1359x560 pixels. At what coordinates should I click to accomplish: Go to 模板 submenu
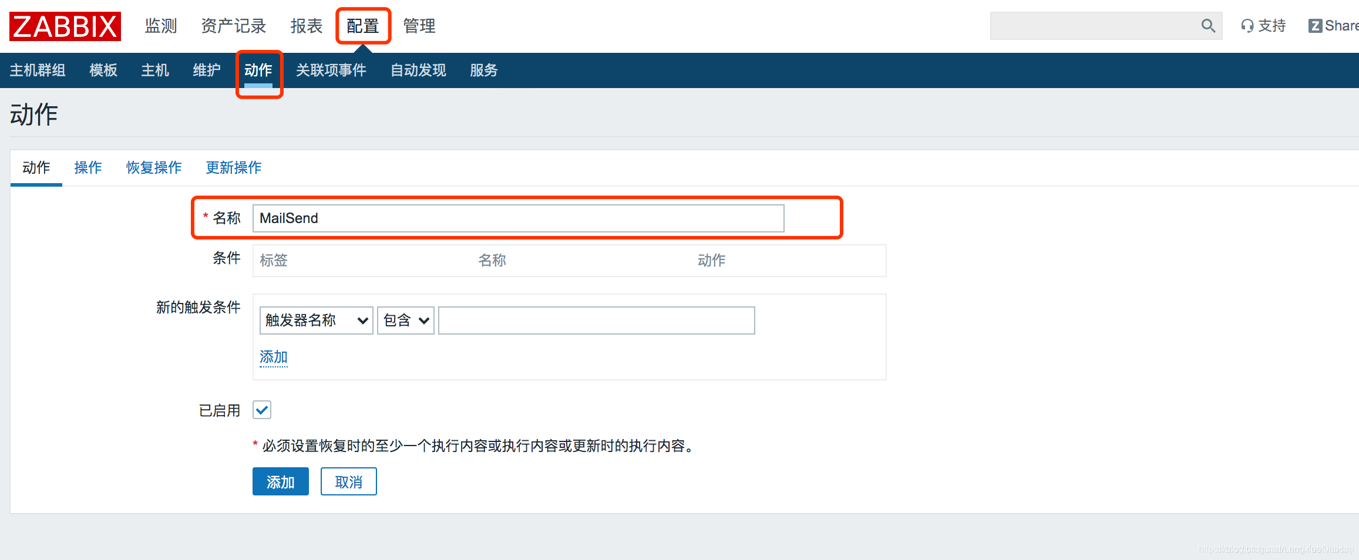[x=103, y=70]
